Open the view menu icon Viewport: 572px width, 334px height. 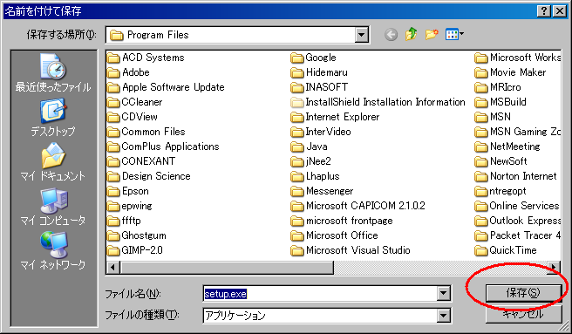coord(454,35)
